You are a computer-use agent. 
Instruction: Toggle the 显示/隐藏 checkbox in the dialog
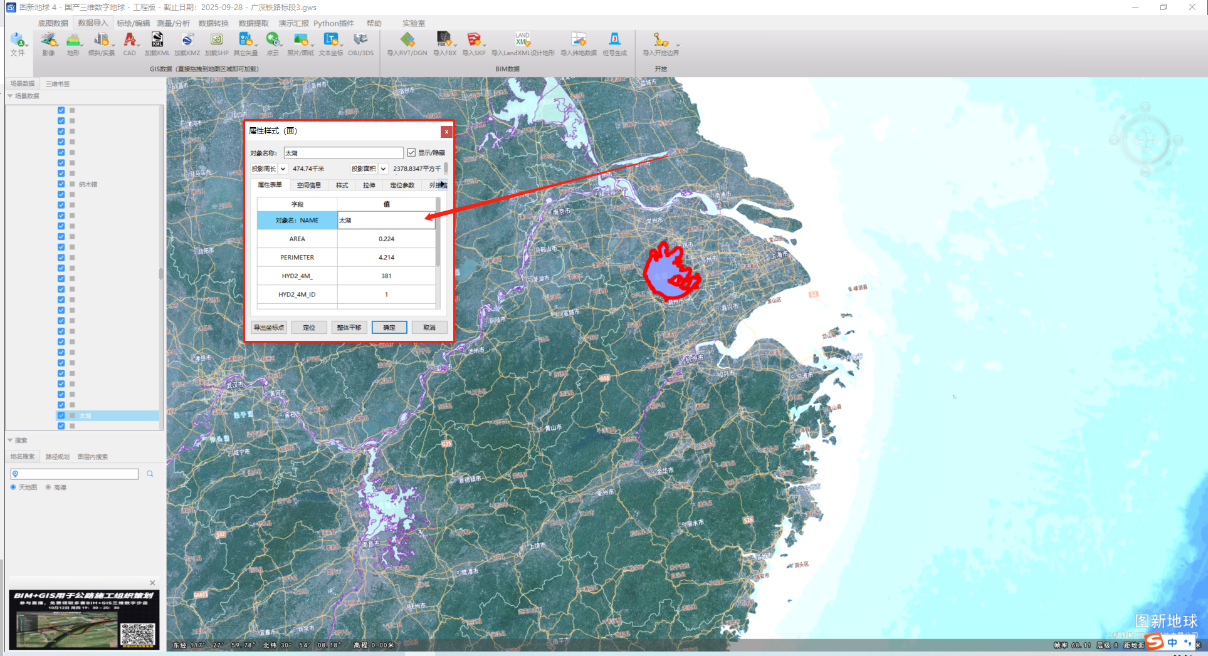point(411,153)
